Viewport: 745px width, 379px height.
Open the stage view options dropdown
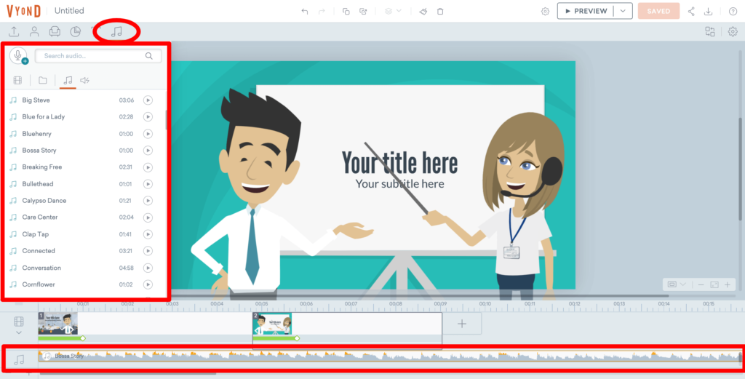click(x=677, y=284)
